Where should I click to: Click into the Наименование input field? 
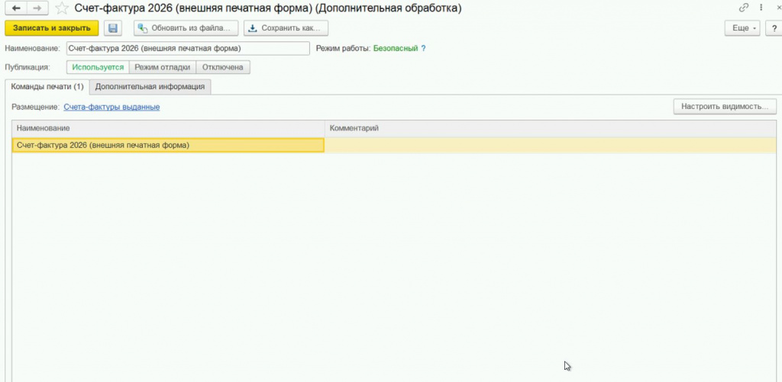(x=188, y=48)
